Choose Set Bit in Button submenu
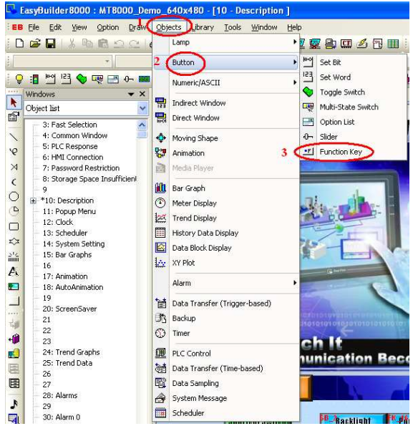The width and height of the screenshot is (413, 426). (x=354, y=62)
